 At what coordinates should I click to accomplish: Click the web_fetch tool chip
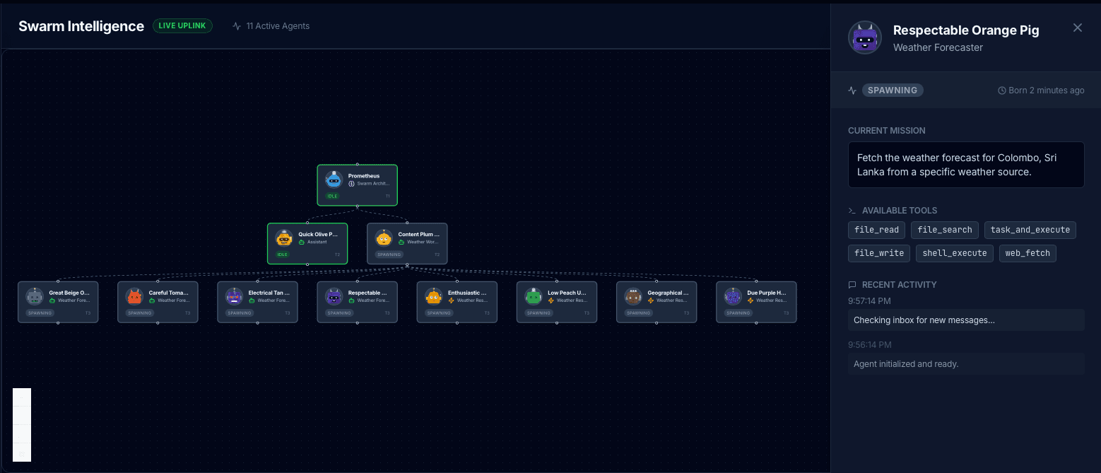[x=1028, y=253]
